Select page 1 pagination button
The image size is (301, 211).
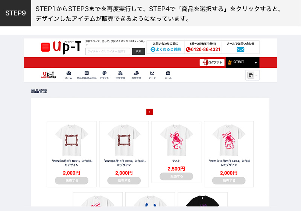149,112
